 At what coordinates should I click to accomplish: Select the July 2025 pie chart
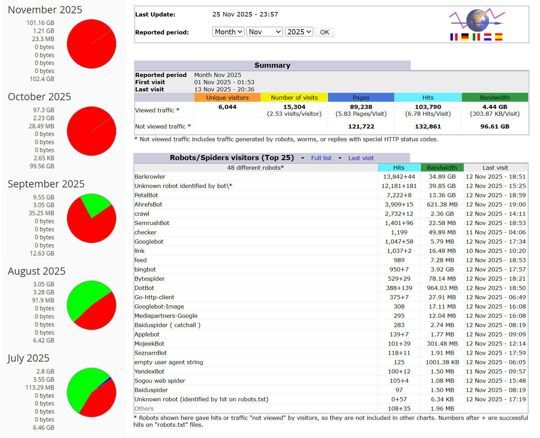pyautogui.click(x=91, y=392)
